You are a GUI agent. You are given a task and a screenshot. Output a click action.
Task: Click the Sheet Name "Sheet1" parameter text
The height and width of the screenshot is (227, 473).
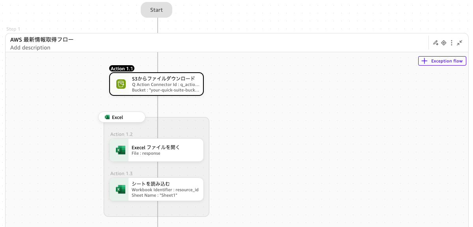(x=155, y=195)
